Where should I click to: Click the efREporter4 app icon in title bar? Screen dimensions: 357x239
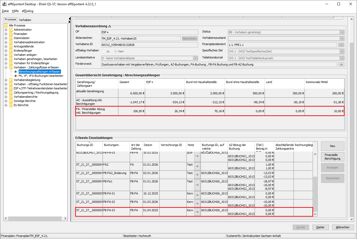click(x=4, y=4)
